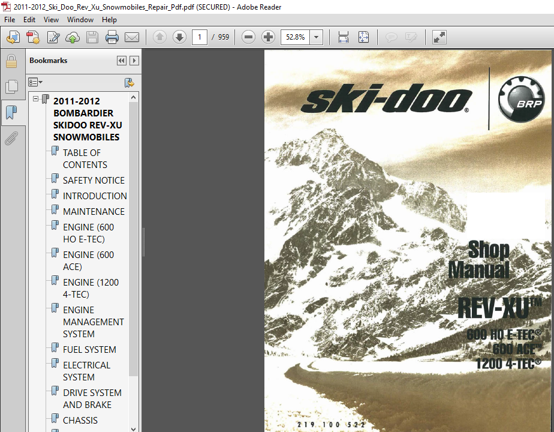Open the File menu
The height and width of the screenshot is (432, 554).
(10, 19)
